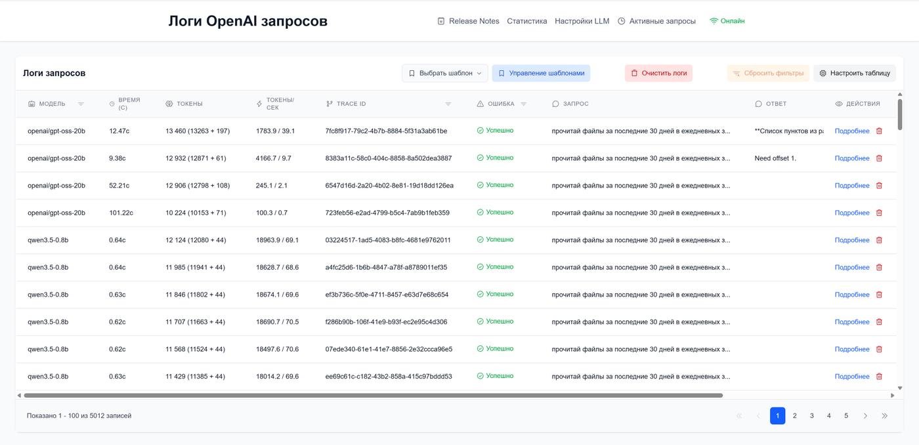Screen dimensions: 919x445
Task: Expand the 'Выбрать шаблон' dropdown
Action: [x=445, y=73]
